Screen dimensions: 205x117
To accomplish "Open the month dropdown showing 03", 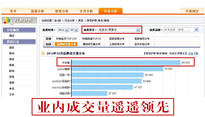I will click(74, 30).
